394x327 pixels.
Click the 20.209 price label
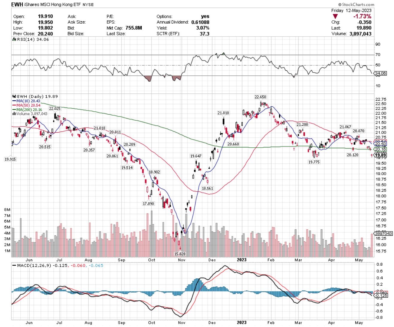point(129,145)
